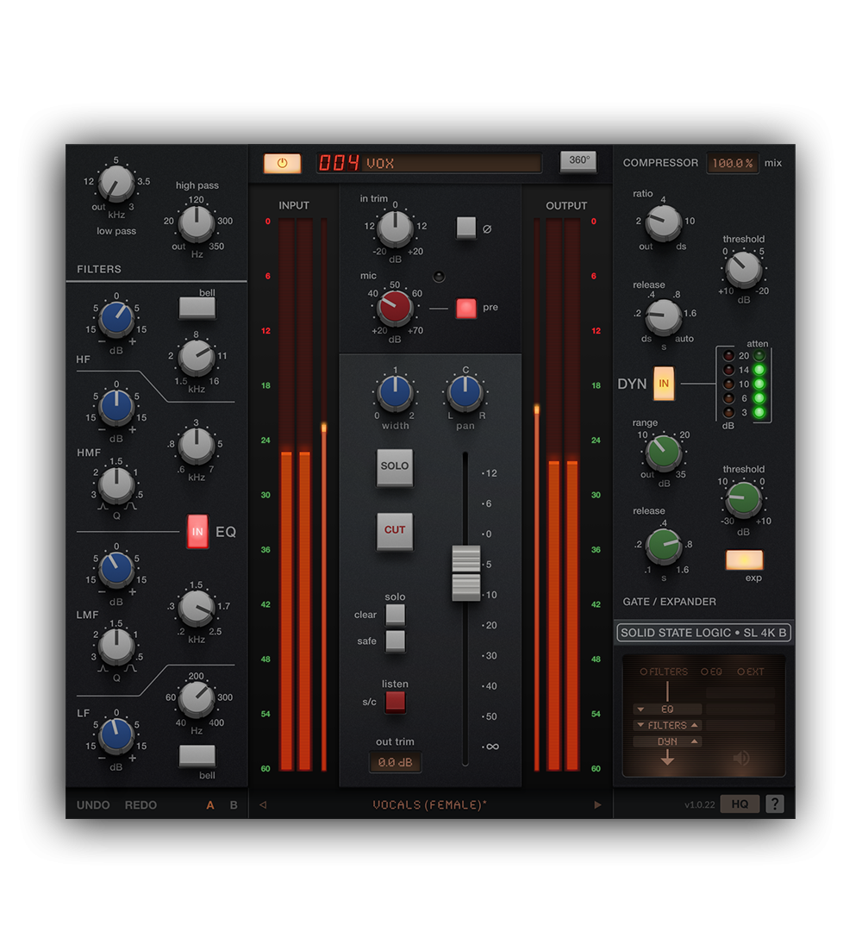
Task: Collapse the FILTERS block via its up chevron
Action: click(695, 725)
